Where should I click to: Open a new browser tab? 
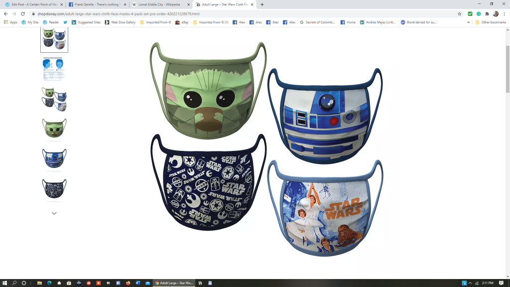pyautogui.click(x=262, y=4)
